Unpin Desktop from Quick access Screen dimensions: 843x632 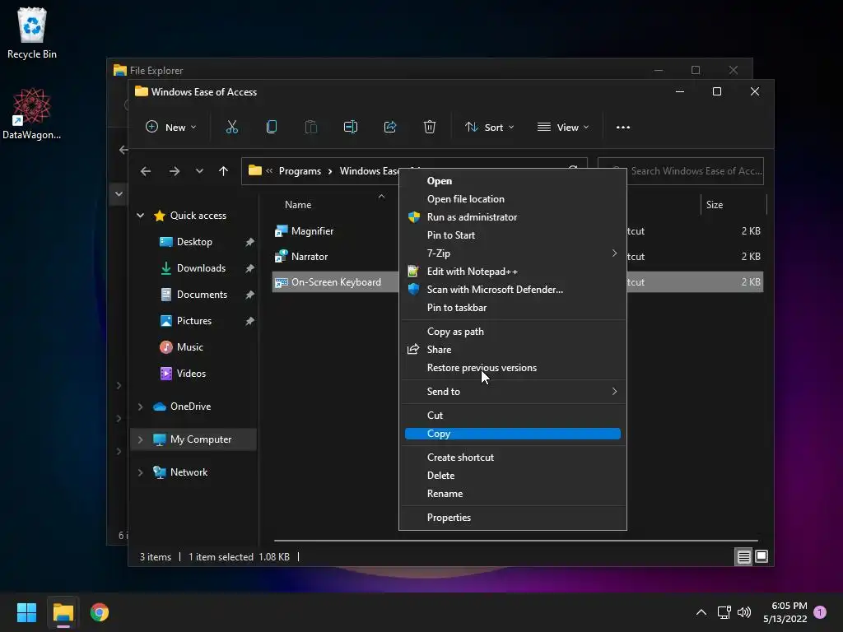[x=249, y=242]
